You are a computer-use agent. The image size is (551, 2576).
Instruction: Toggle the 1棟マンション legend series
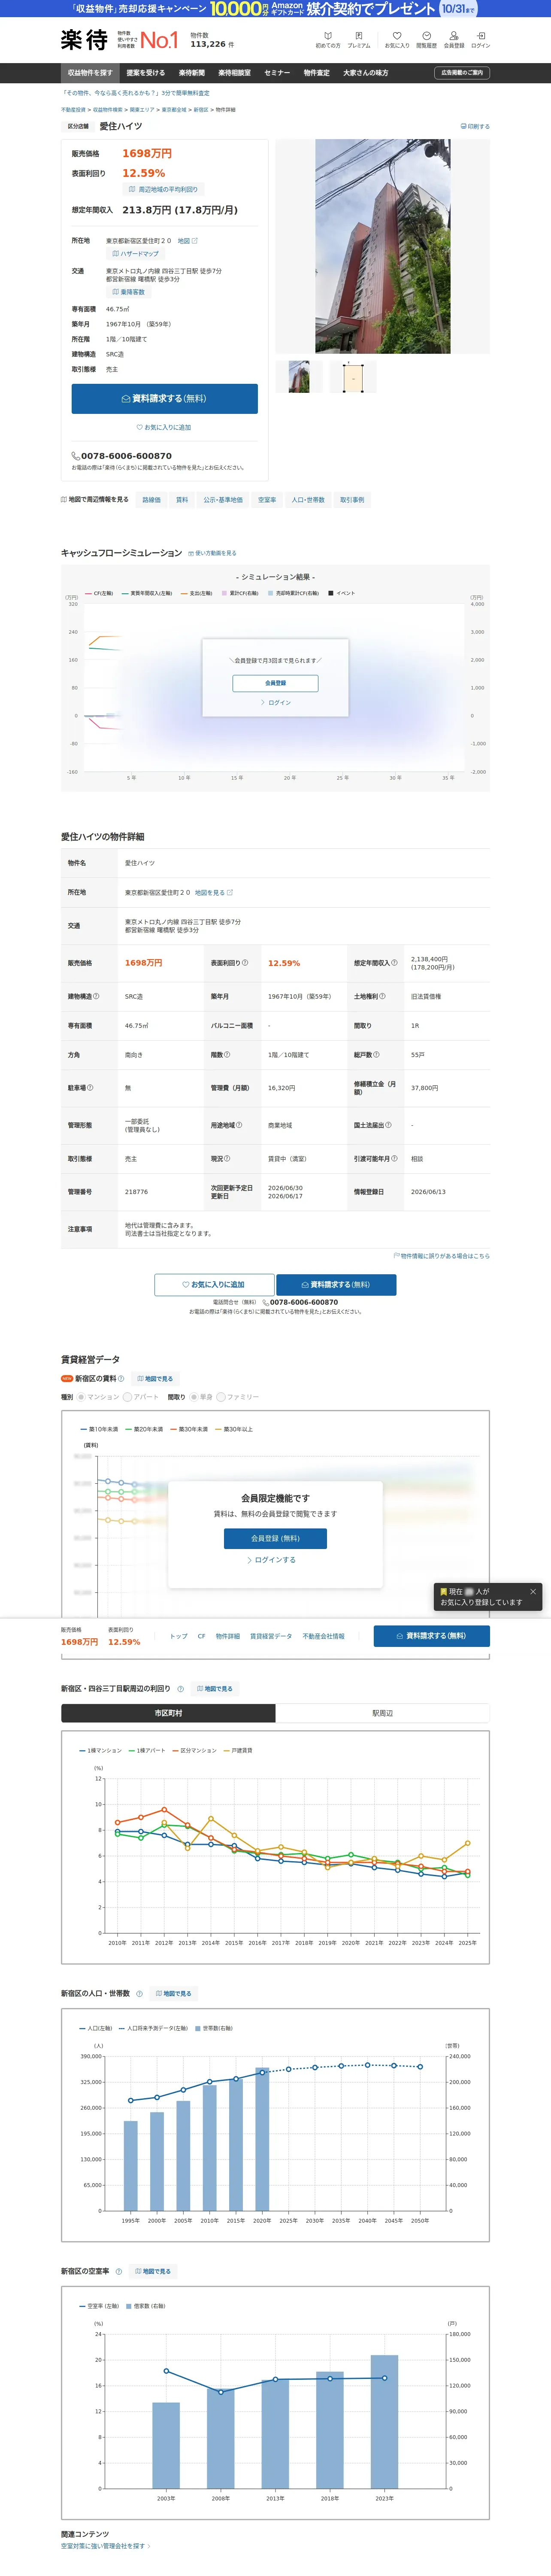[101, 1750]
